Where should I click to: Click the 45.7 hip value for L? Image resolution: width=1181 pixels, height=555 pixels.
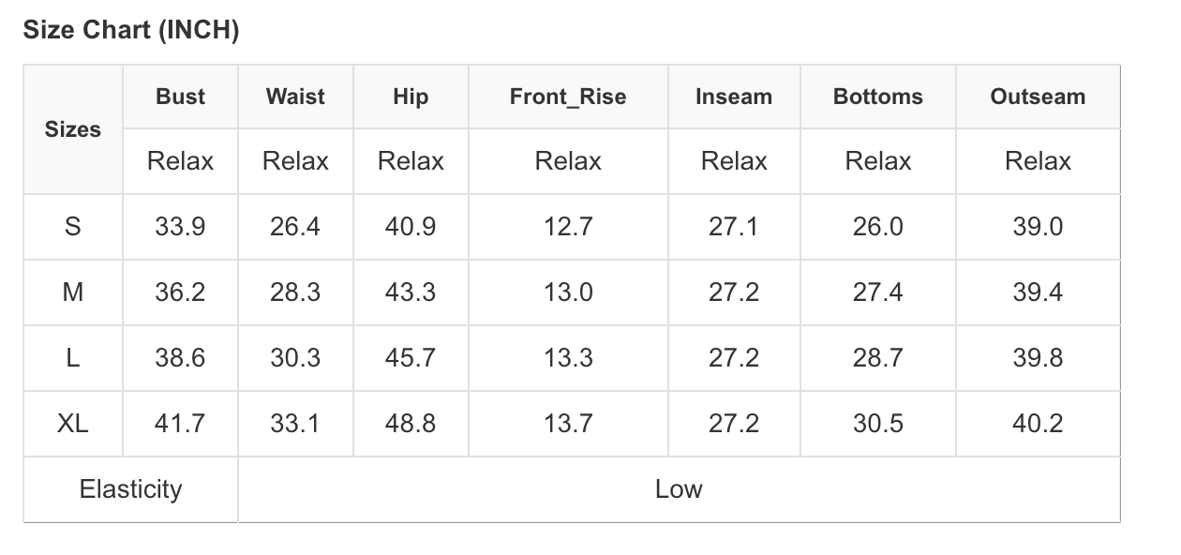click(411, 358)
